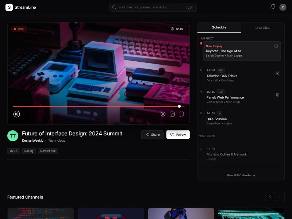Switch to the Live Chat tab

click(x=262, y=28)
